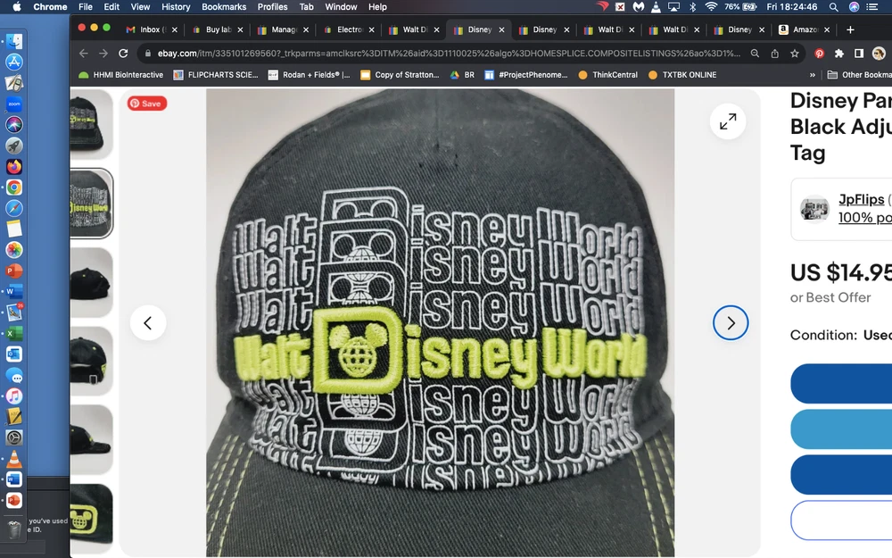Open the Bookmarks menu
Screen dimensions: 892x558
224,7
